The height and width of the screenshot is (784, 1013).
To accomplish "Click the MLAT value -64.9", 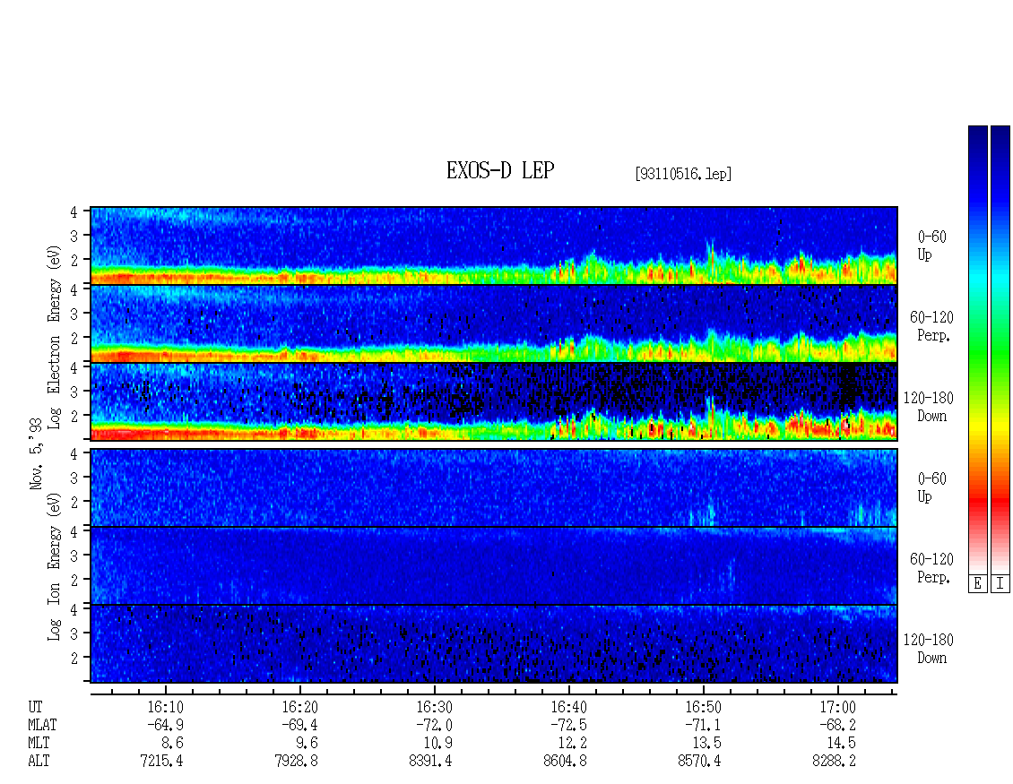I will pos(165,725).
